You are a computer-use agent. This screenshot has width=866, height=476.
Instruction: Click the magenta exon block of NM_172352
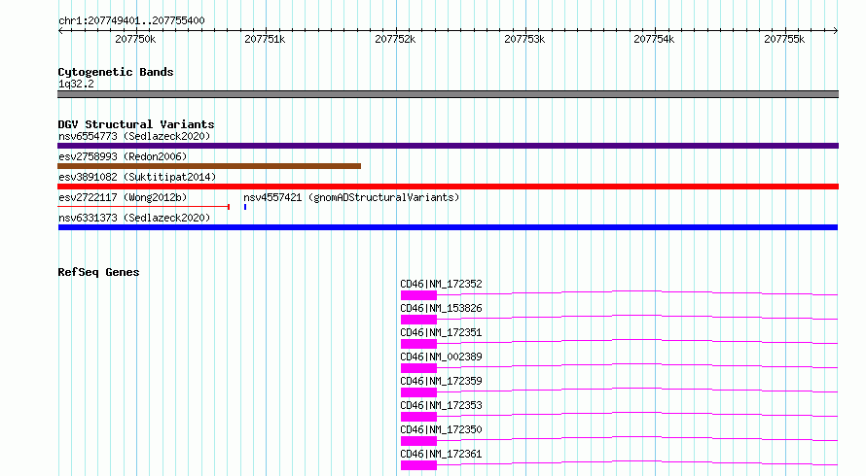pos(418,295)
